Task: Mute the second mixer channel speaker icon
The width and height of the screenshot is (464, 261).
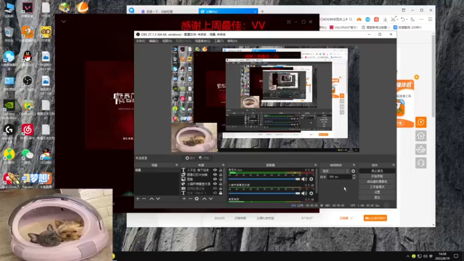Action: point(304,193)
